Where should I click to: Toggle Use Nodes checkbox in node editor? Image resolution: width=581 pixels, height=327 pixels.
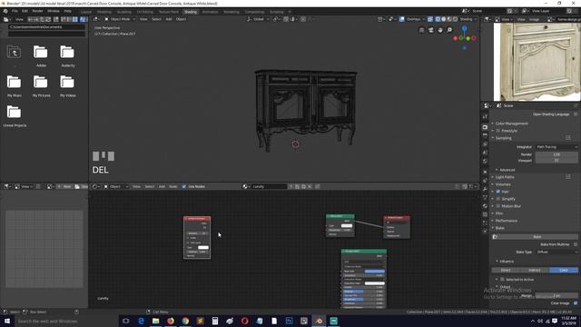tap(184, 186)
